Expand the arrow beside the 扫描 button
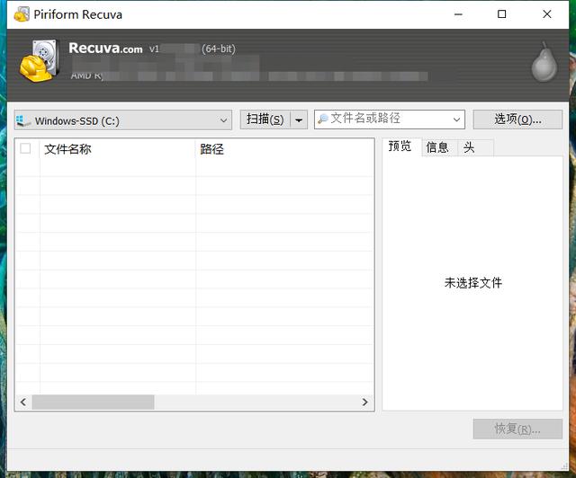The width and height of the screenshot is (576, 478). [x=299, y=119]
